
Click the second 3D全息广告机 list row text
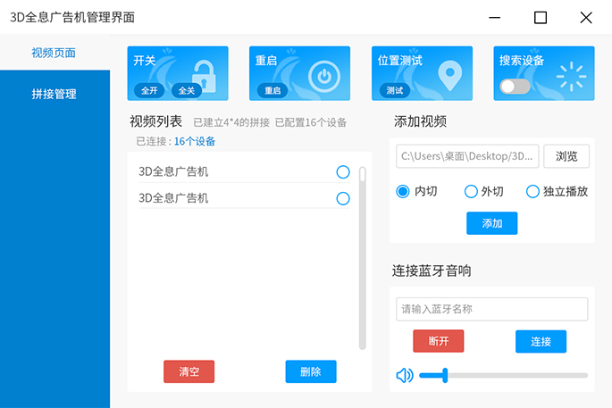173,198
